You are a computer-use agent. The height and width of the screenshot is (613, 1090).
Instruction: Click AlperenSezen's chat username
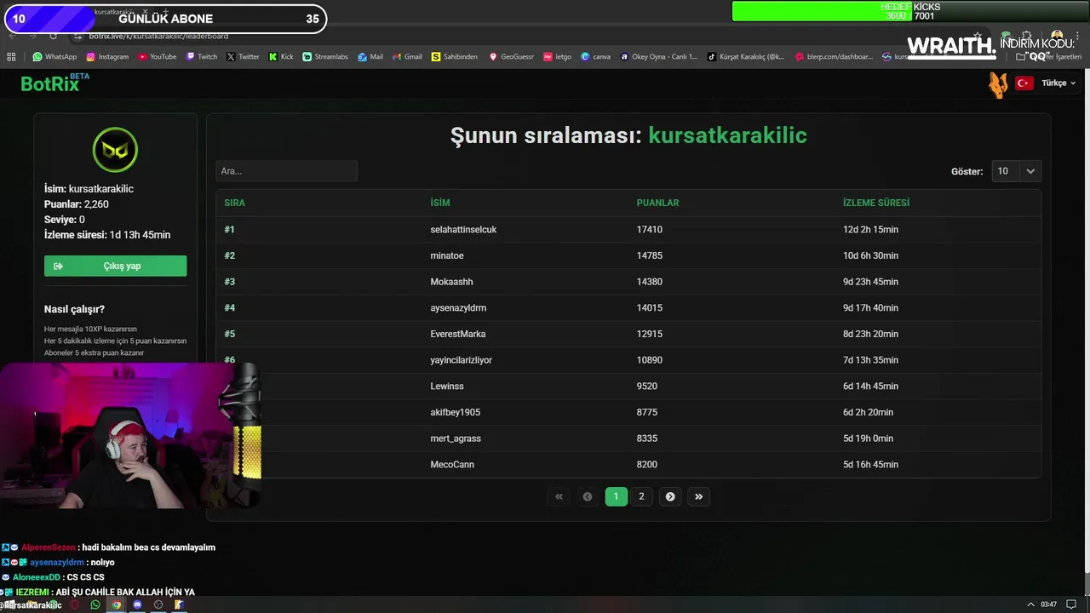pos(49,547)
